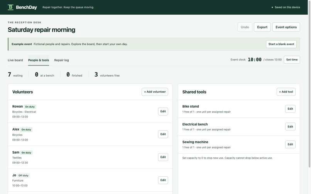The image size is (311, 194).
Task: Click Rowan's On duty badge
Action: [30, 107]
